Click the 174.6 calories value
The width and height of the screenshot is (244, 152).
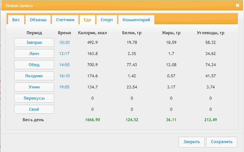click(92, 76)
